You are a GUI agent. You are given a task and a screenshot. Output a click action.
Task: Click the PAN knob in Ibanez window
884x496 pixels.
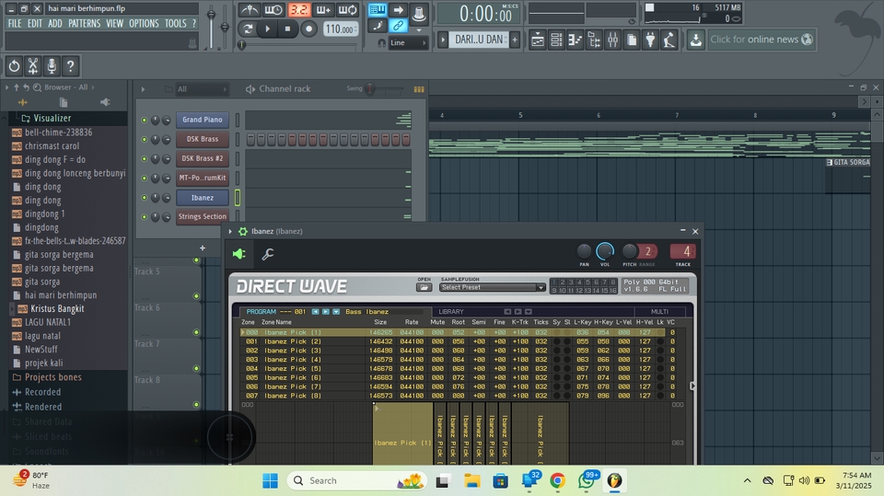tap(584, 251)
